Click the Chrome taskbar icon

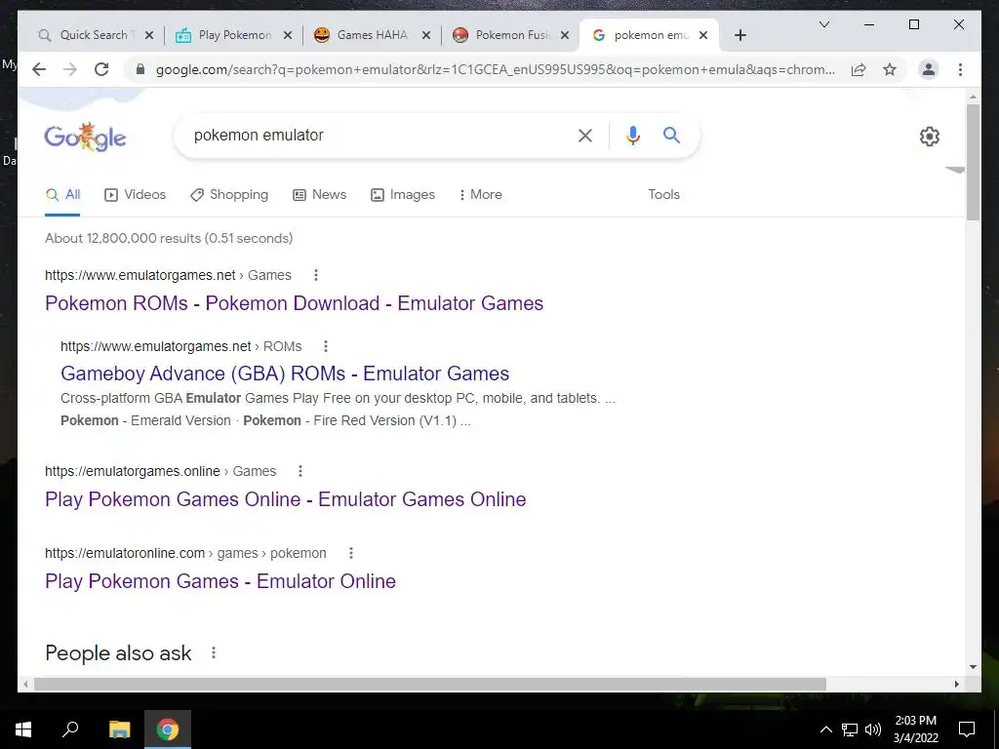(168, 729)
